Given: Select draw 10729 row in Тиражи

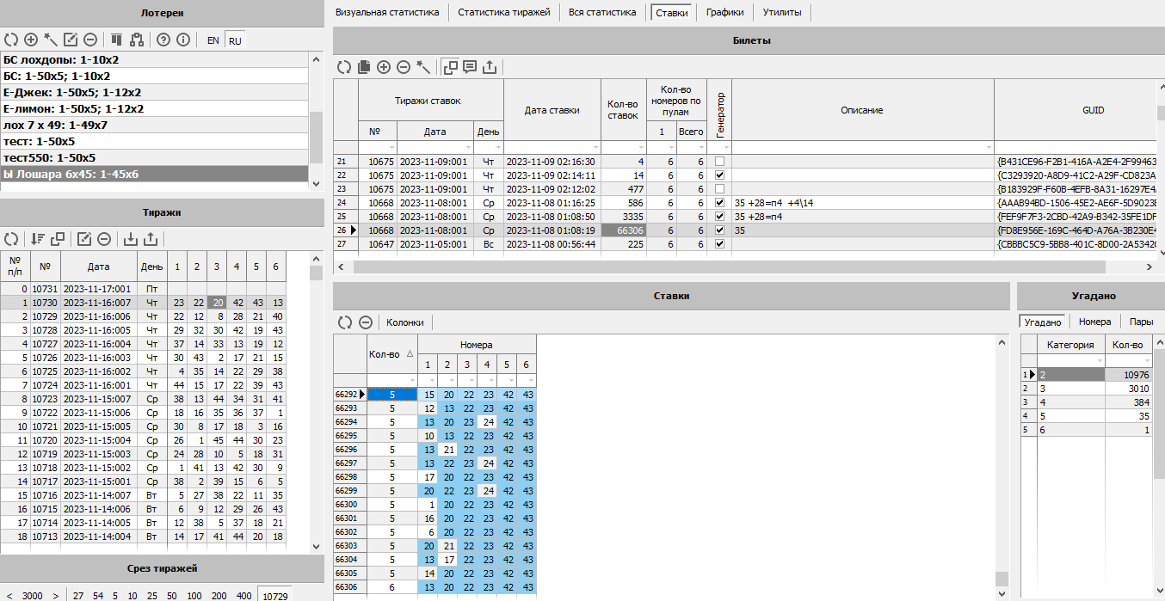Looking at the screenshot, I should coord(143,316).
